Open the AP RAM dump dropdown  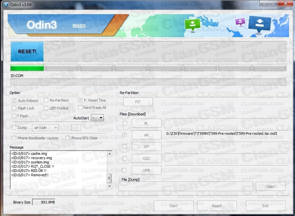pyautogui.click(x=45, y=128)
